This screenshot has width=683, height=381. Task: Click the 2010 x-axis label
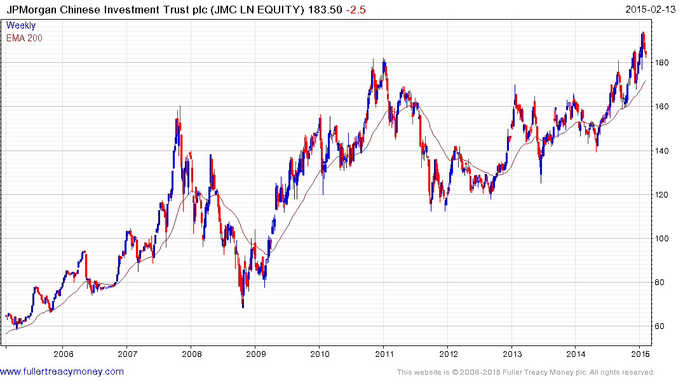[x=320, y=354]
